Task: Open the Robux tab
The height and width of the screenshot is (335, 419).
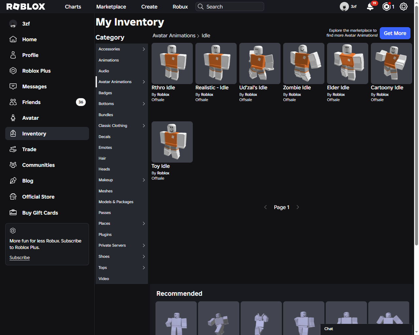Action: pyautogui.click(x=180, y=7)
